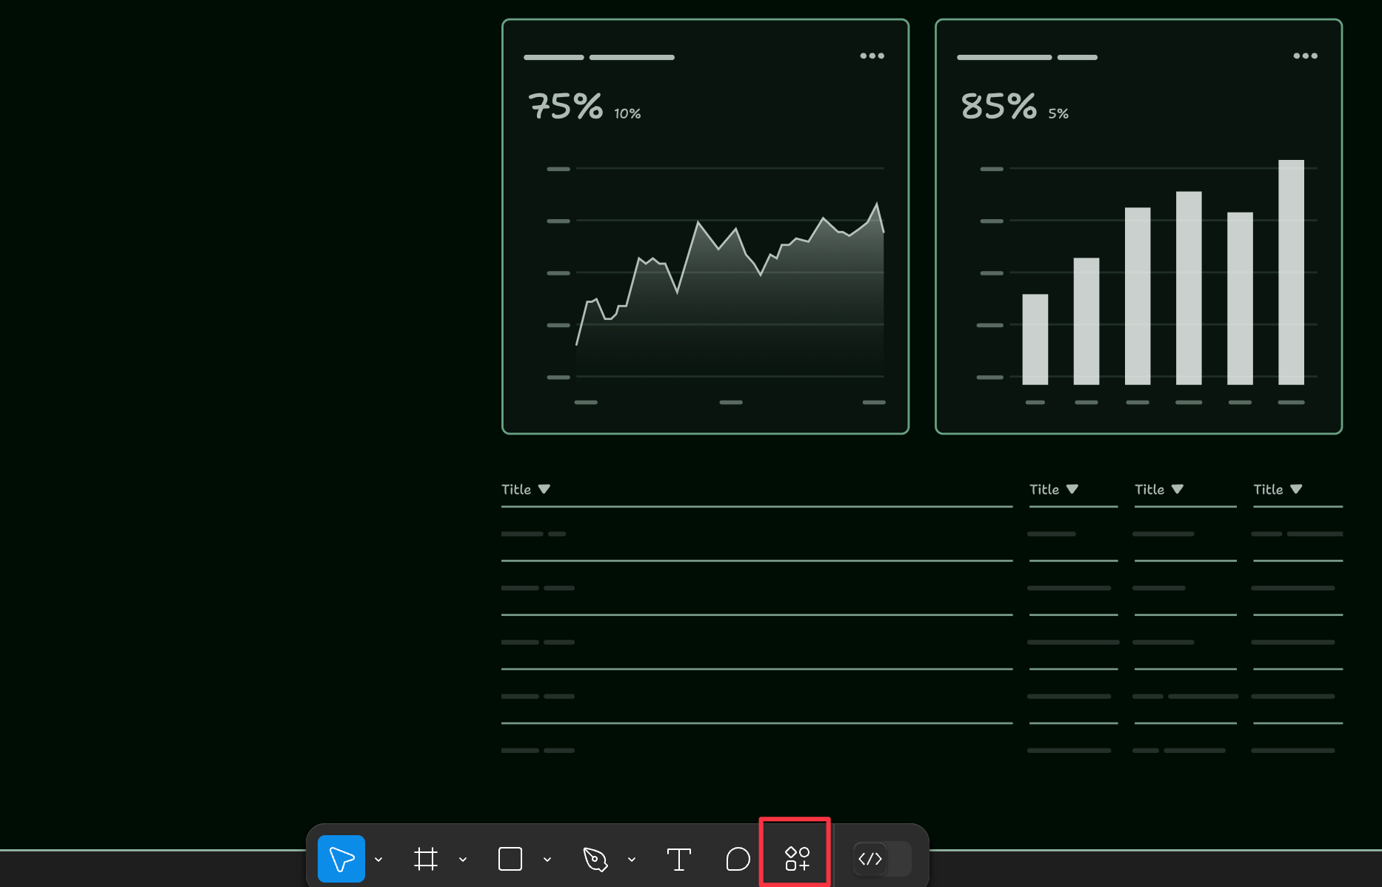Click sort triangle of the rightmost Title header
This screenshot has height=887, width=1382.
(1296, 489)
